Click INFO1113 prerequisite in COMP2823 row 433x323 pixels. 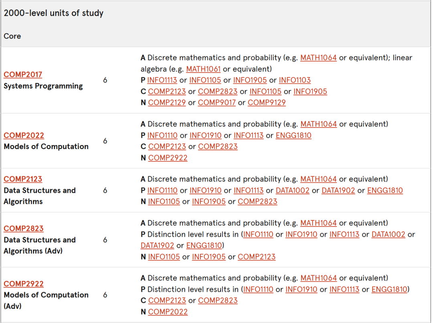tap(344, 234)
